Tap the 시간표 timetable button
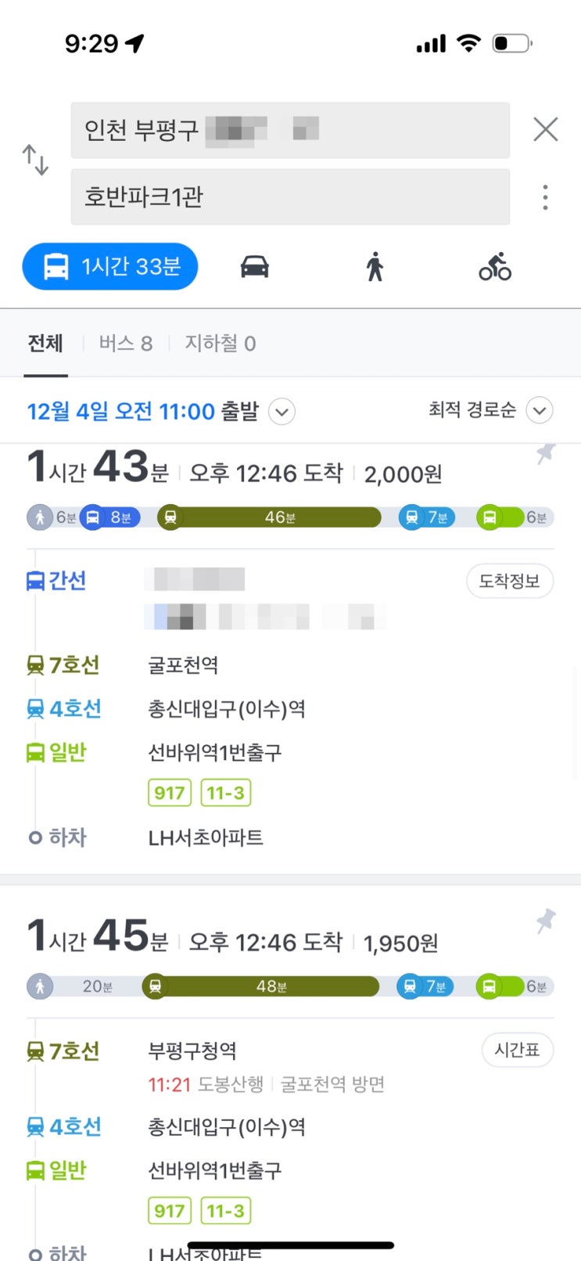581x1261 pixels. [517, 1050]
